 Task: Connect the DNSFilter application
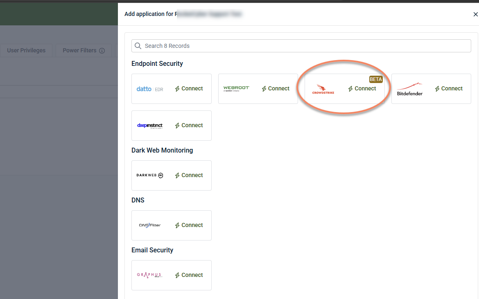coord(189,225)
